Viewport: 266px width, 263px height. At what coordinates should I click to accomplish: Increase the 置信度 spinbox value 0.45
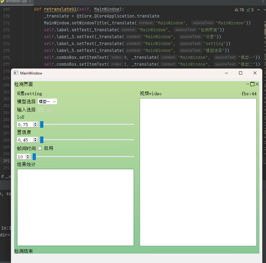point(35,138)
